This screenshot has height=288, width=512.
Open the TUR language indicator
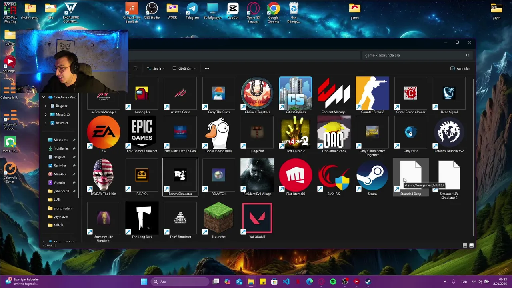[x=464, y=282]
